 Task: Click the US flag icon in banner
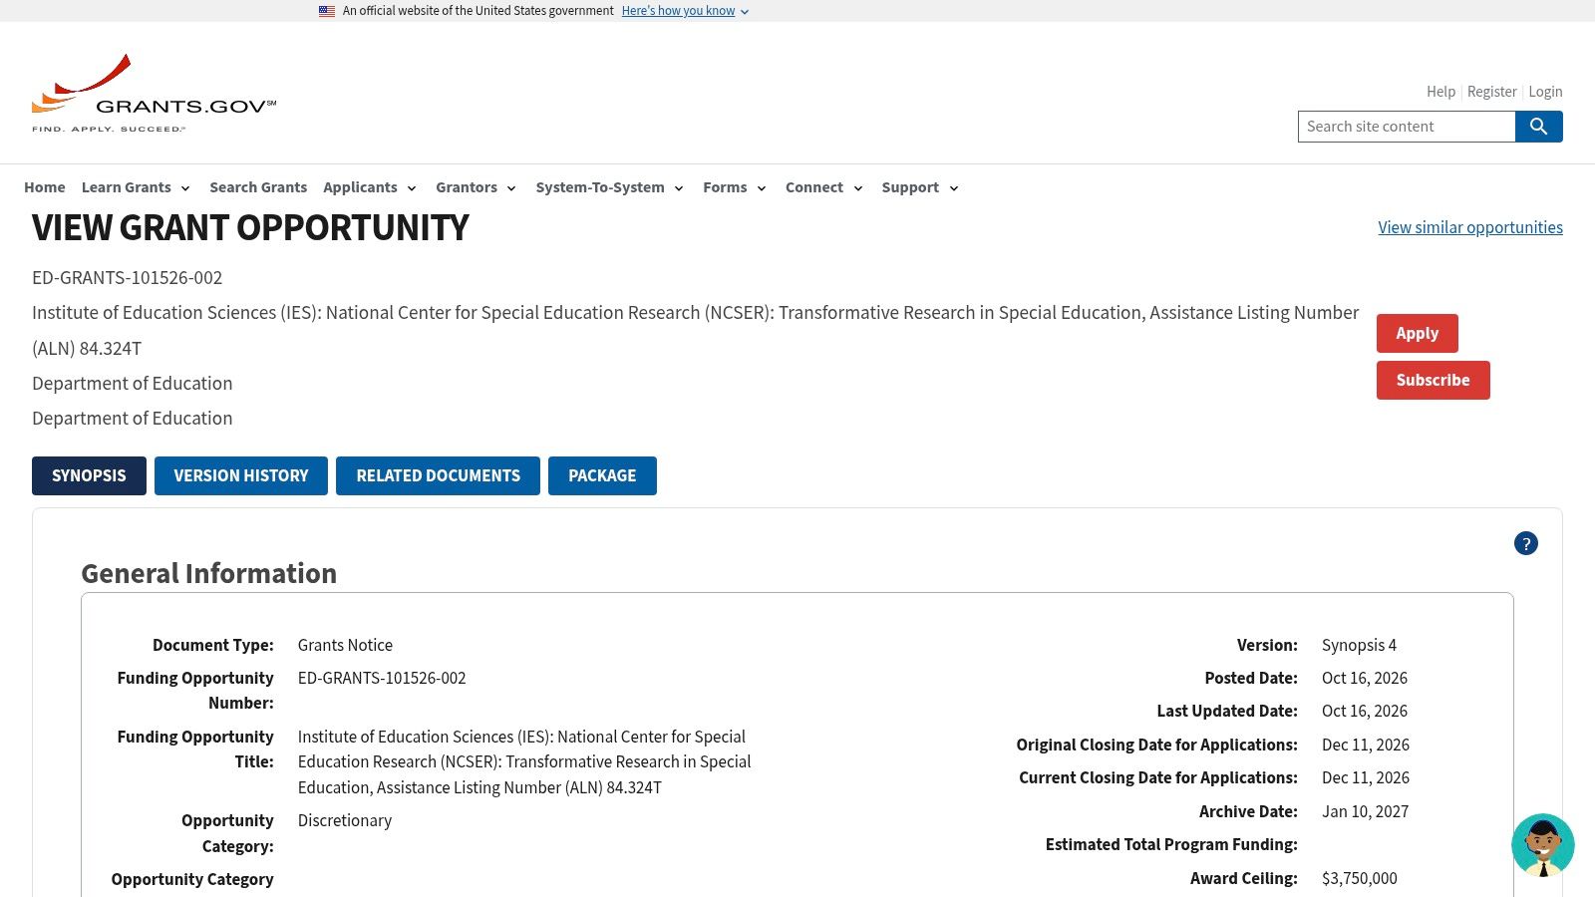[x=327, y=11]
